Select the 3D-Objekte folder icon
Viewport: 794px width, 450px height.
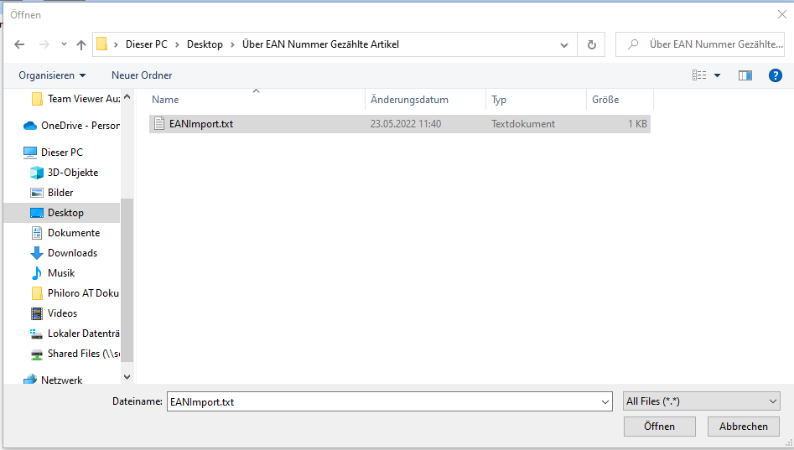point(37,173)
